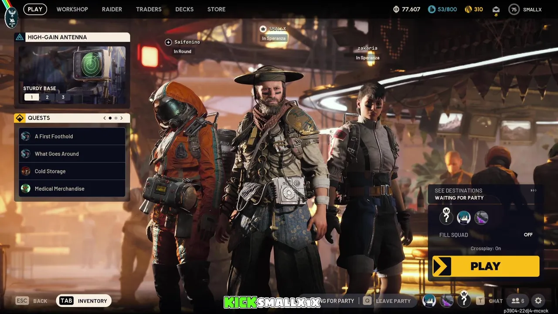Click the level 75 badge
Viewport: 558px width, 314px height.
514,9
